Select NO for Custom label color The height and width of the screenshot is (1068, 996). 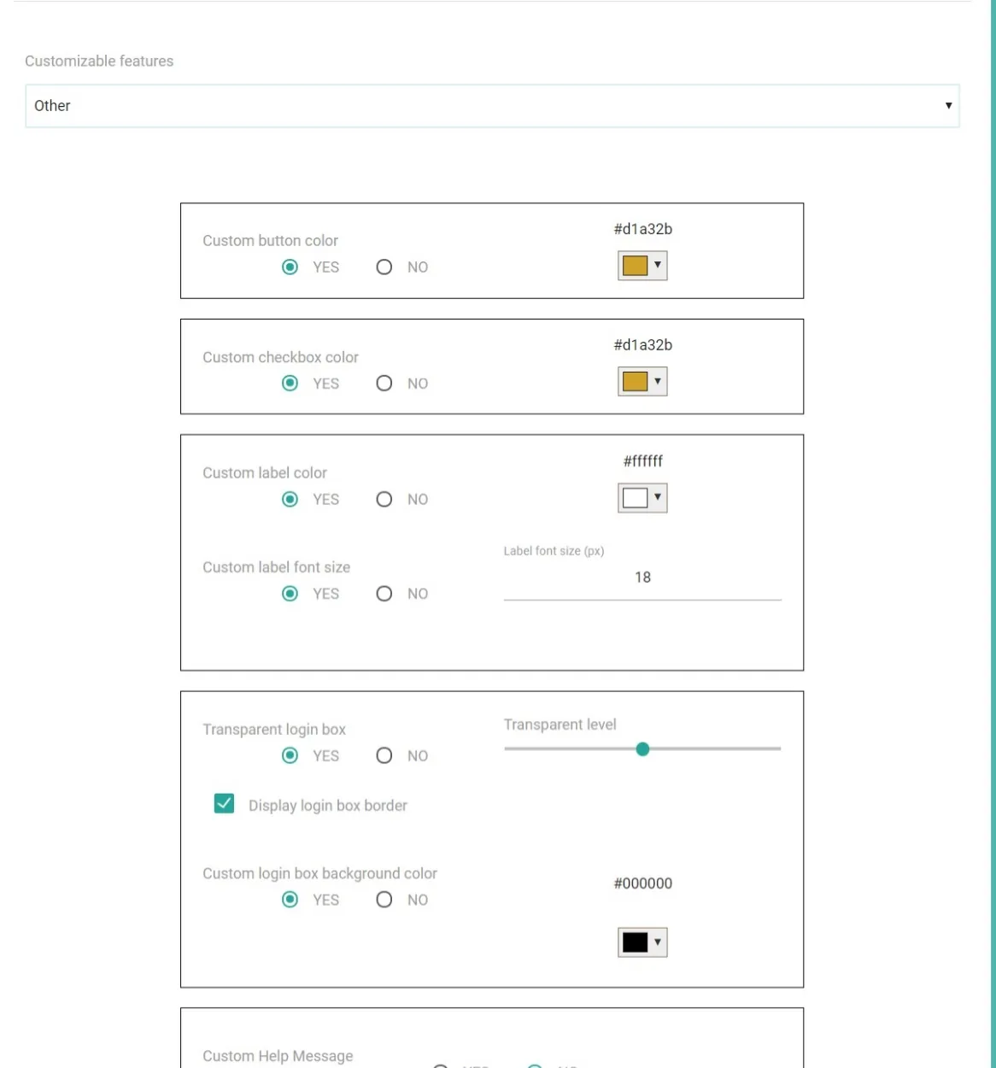384,500
